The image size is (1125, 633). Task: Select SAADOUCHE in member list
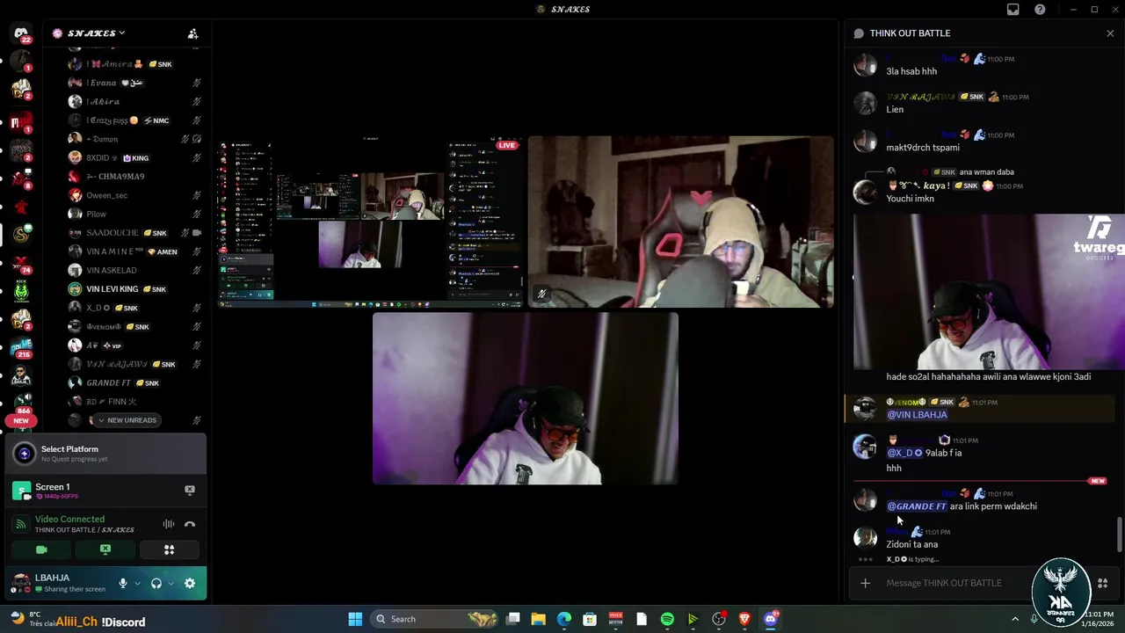pyautogui.click(x=136, y=233)
